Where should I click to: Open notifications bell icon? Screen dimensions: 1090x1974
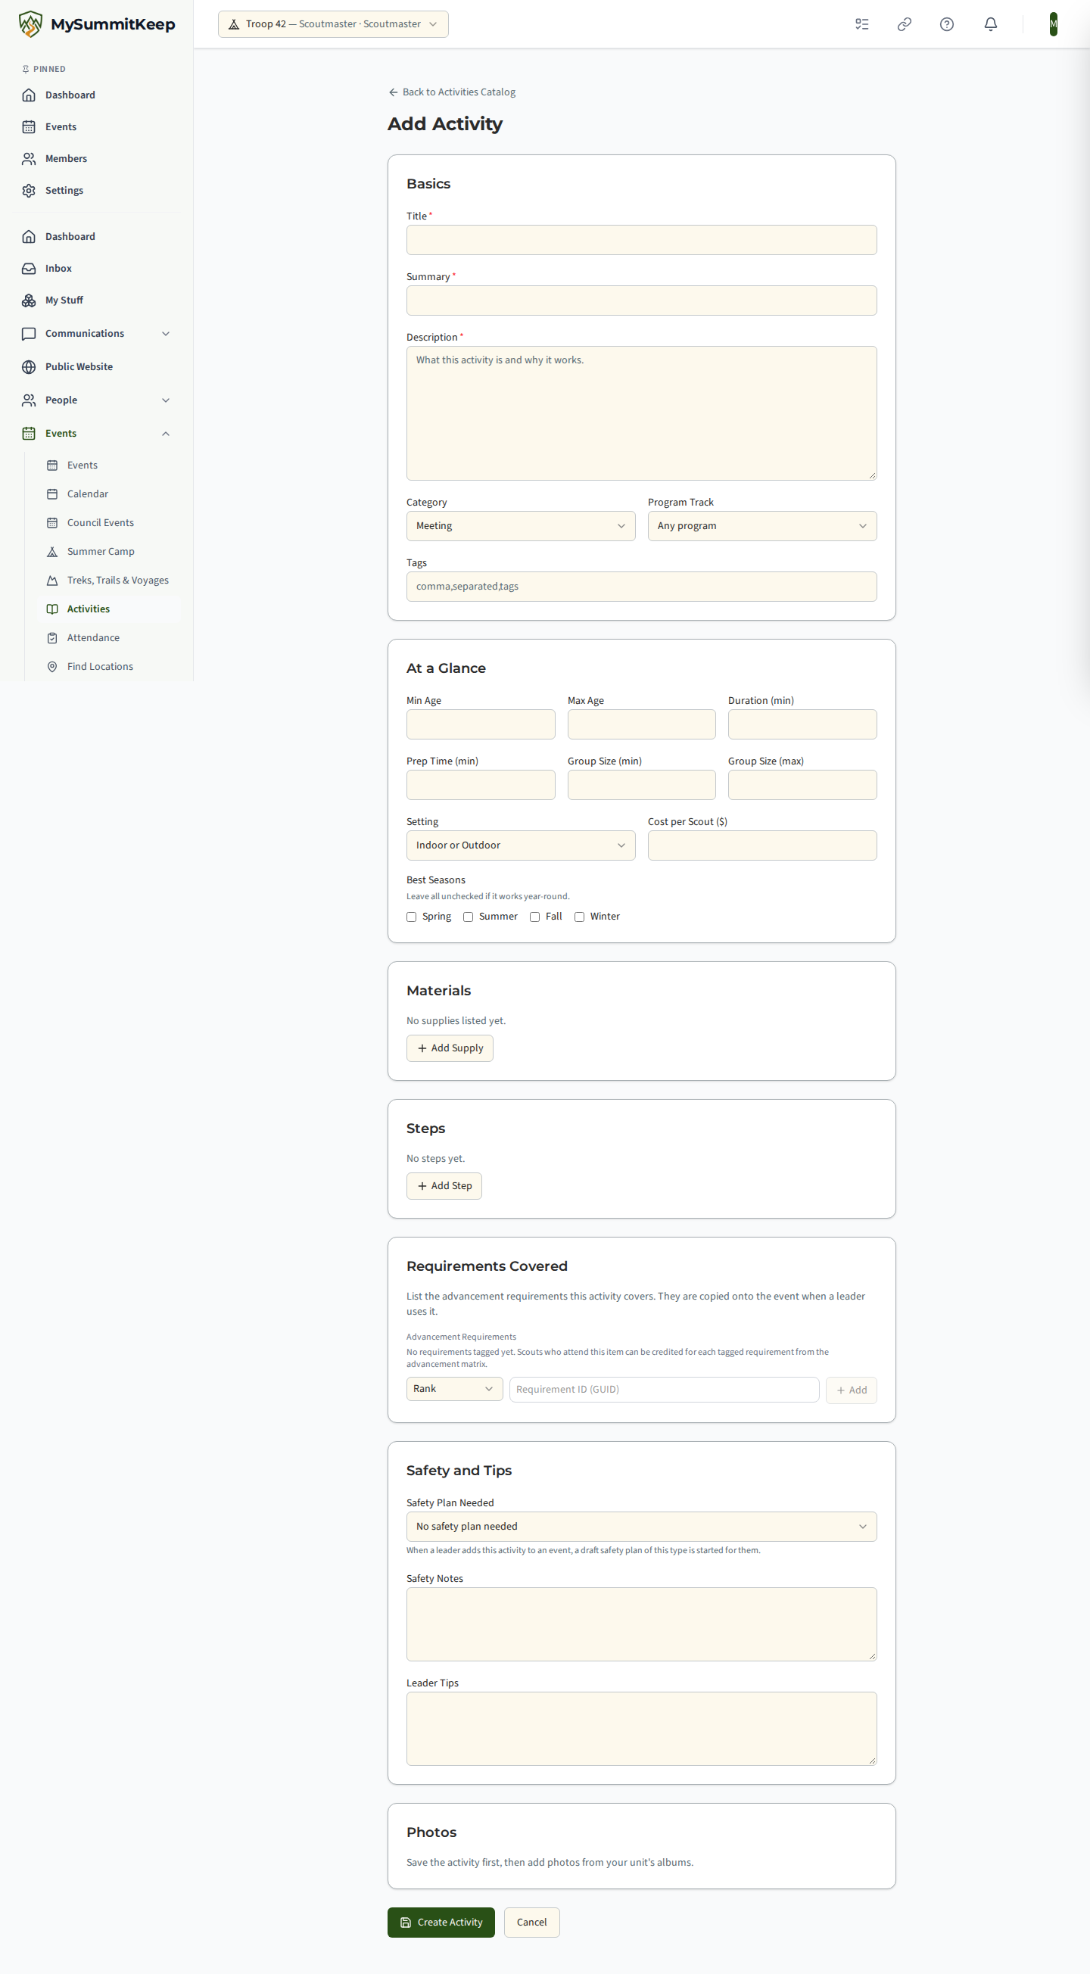(x=990, y=24)
